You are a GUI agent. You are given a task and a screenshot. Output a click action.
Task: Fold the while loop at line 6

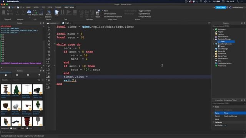click(x=55, y=44)
